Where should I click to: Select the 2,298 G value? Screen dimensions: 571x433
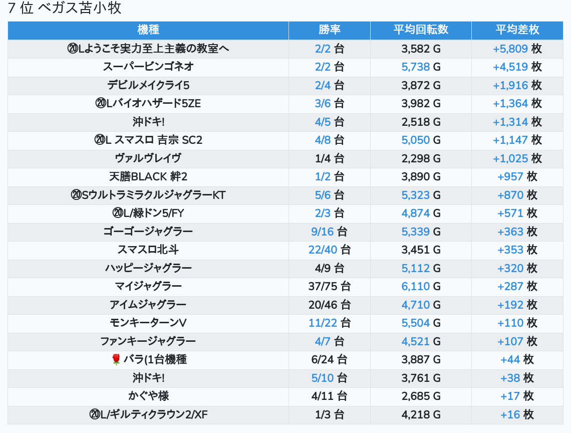point(421,158)
